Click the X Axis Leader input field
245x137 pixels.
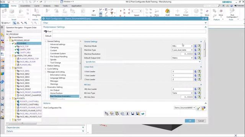[182, 72]
